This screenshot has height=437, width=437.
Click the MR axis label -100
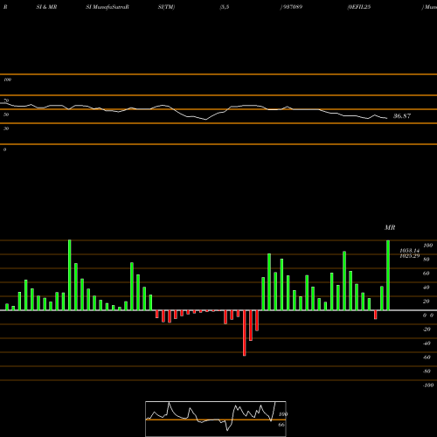pos(428,385)
